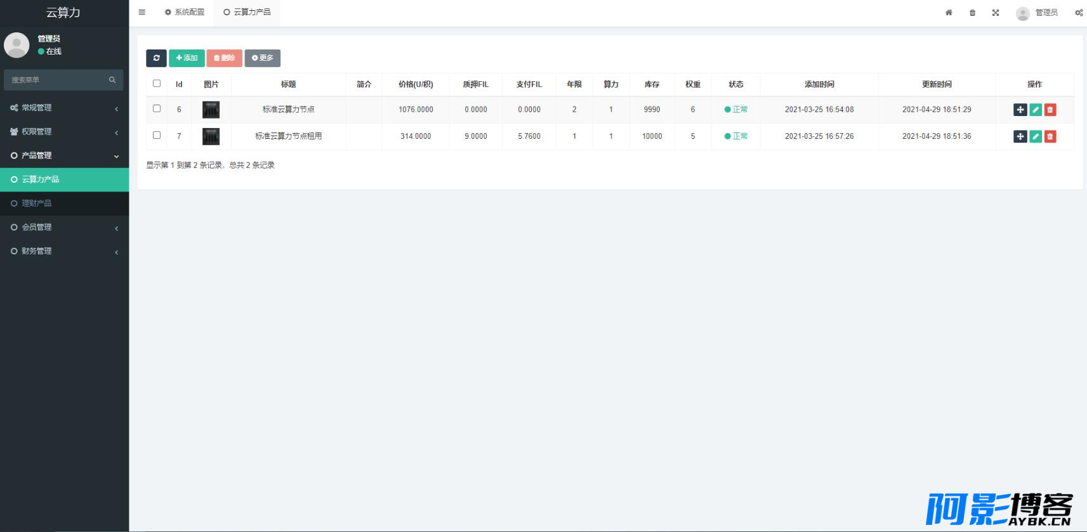Sort by the 支付FIL column header
The image size is (1087, 532).
pos(529,84)
